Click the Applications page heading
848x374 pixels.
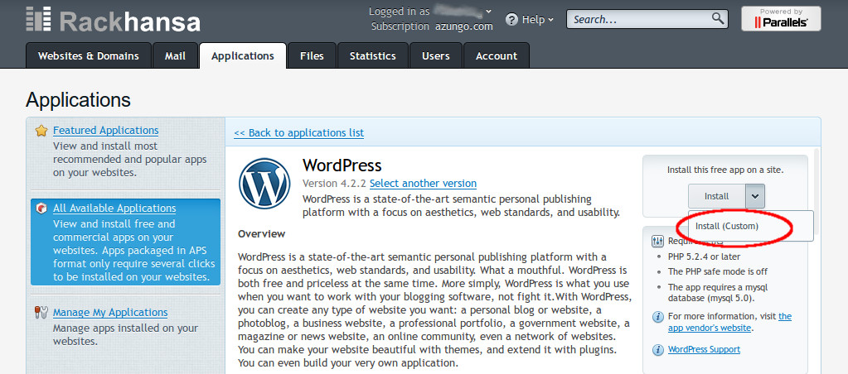pyautogui.click(x=78, y=100)
